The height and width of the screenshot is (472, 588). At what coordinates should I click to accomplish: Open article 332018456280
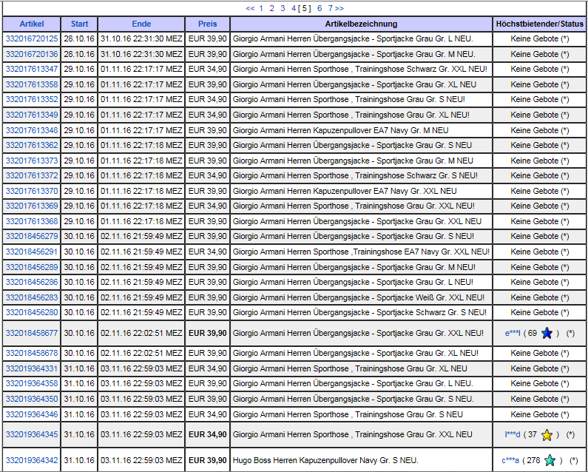[x=32, y=312]
